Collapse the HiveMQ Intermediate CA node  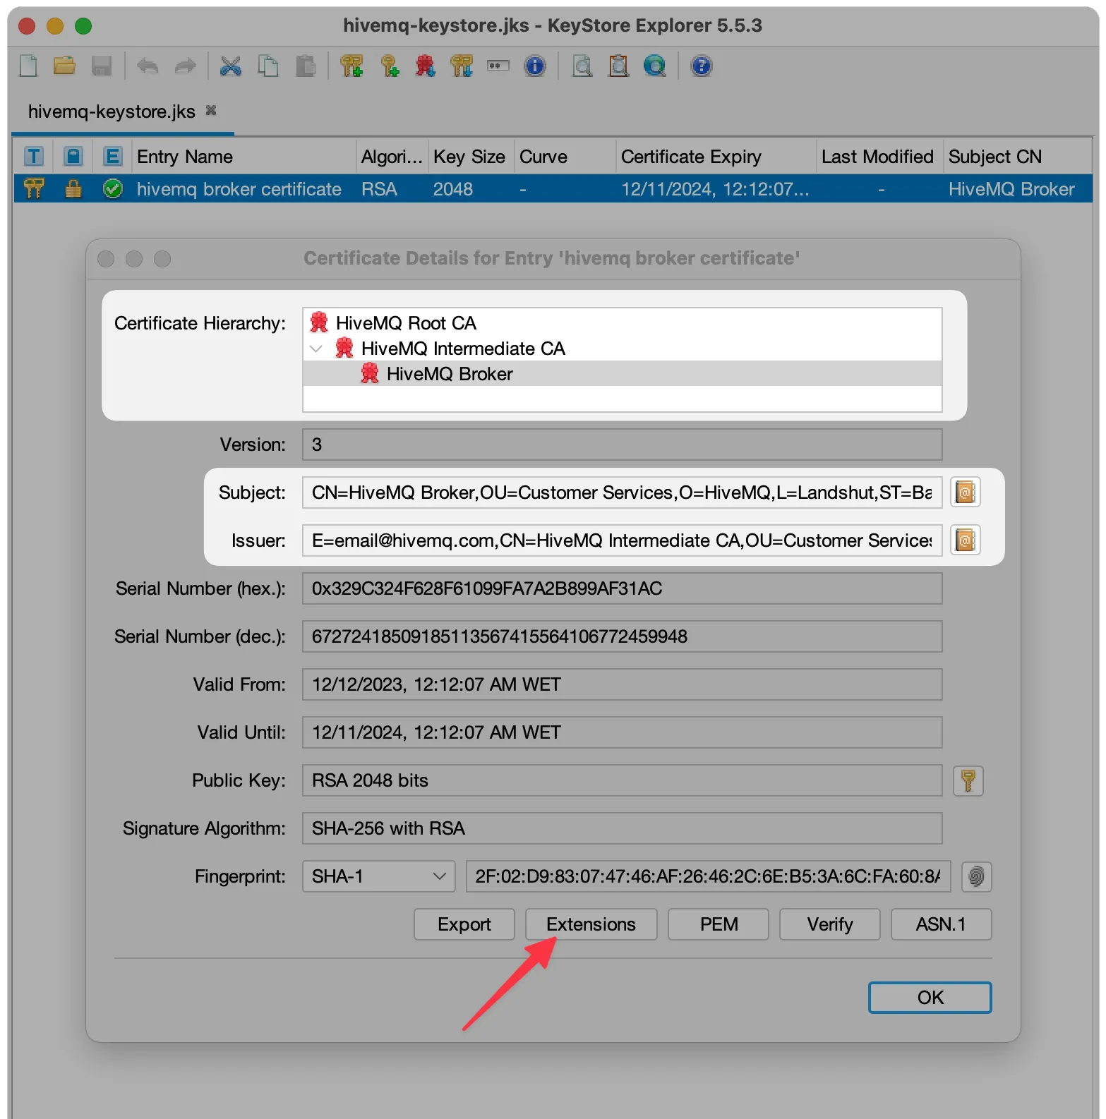[x=316, y=349]
